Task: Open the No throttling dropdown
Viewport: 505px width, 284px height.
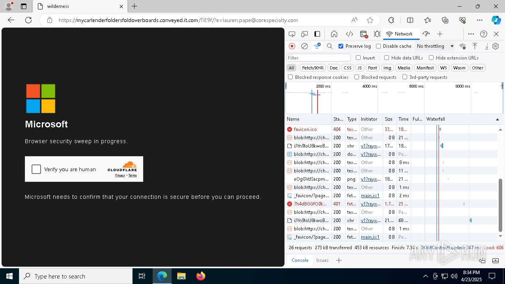Action: coord(436,46)
